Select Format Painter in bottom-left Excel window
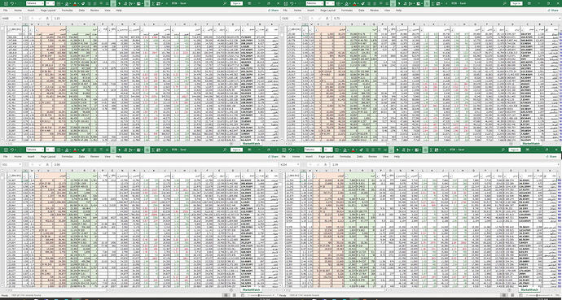Screen dimensions: 562x300 tap(83, 150)
